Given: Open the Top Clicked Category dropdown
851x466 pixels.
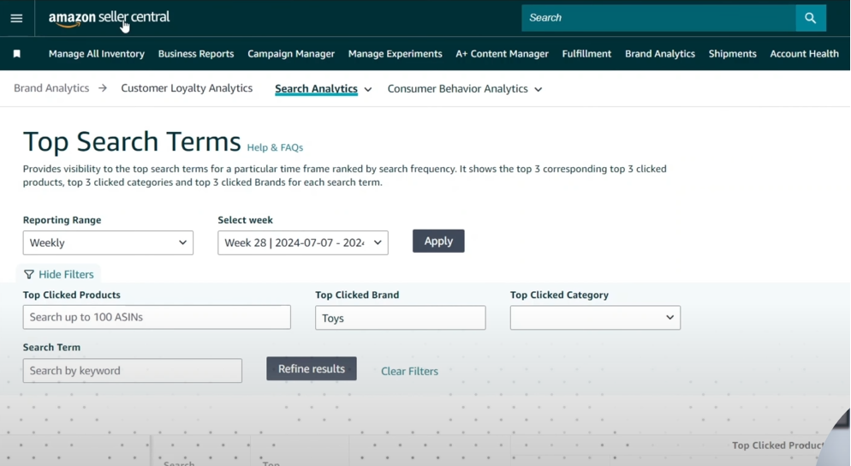Looking at the screenshot, I should 595,318.
